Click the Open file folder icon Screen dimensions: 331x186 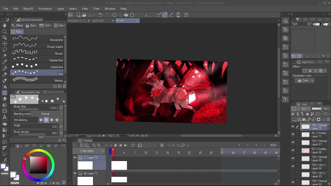tap(84, 15)
